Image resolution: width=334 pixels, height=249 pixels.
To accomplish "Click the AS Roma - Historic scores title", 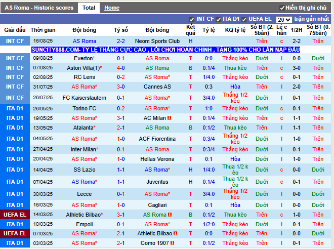I will coord(39,8).
